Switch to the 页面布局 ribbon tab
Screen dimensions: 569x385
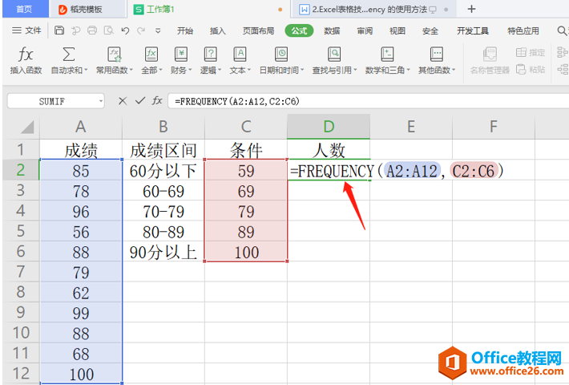258,30
